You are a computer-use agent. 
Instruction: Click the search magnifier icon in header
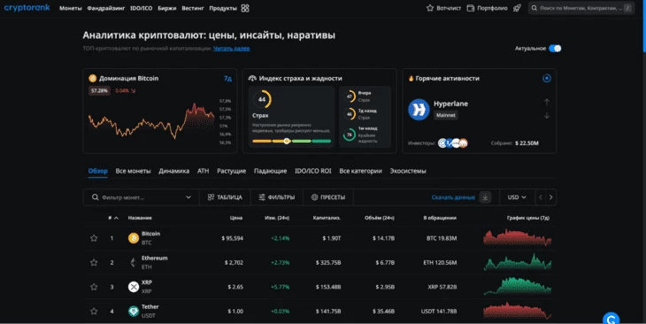pos(534,8)
